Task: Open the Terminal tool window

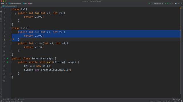Action: (x=21, y=99)
